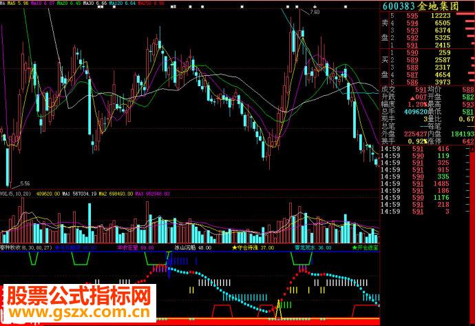
Task: Select buy level 4 price 587
Action: (x=412, y=75)
